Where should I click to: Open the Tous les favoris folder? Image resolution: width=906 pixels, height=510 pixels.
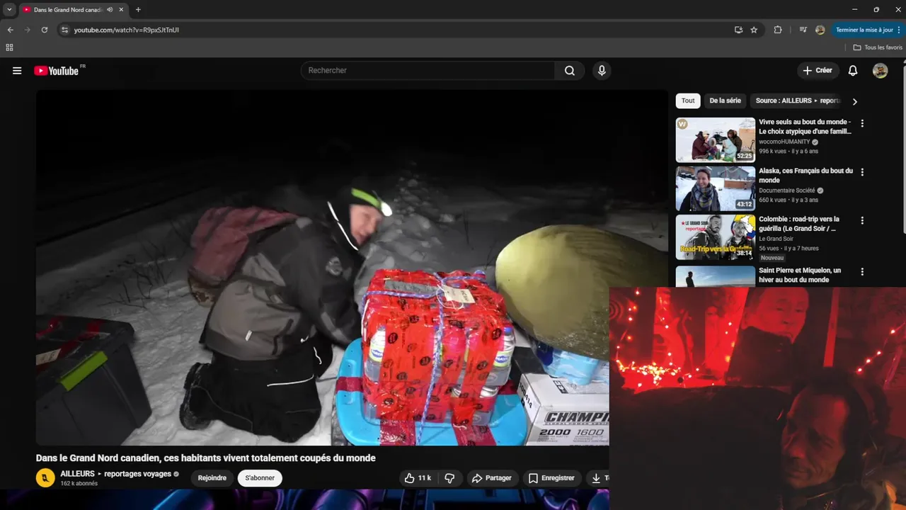coord(878,47)
